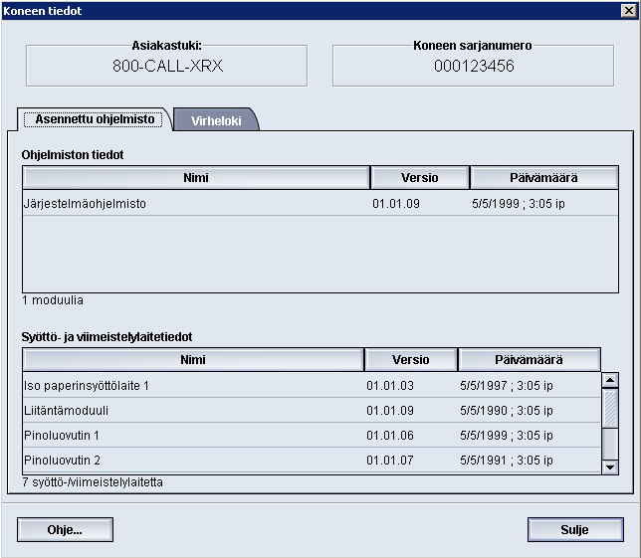Viewport: 641px width, 558px height.
Task: Click date 5/5/1991 ; 3:05 ip
Action: click(506, 461)
